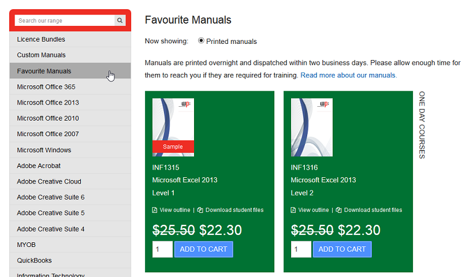Click INF1315 manual cover thumbnail
This screenshot has width=462, height=277.
coord(173,127)
